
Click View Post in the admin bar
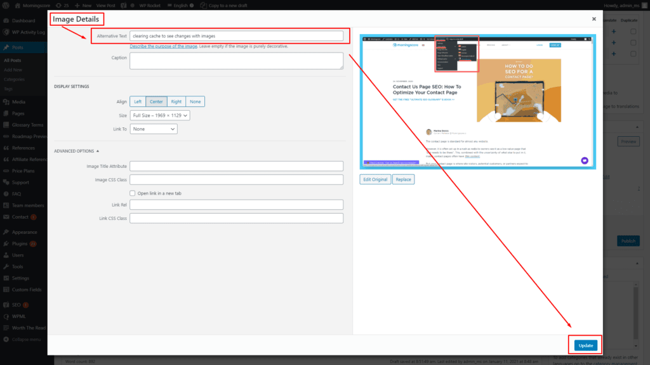[105, 5]
